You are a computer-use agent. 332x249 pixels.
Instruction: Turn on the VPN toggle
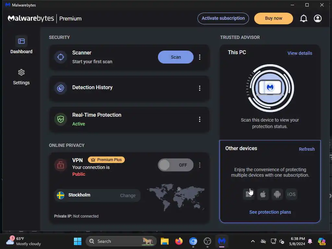[175, 165]
